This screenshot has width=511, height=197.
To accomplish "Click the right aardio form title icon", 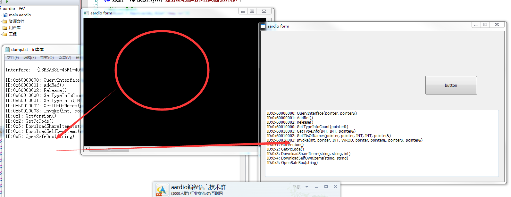I will pyautogui.click(x=263, y=26).
